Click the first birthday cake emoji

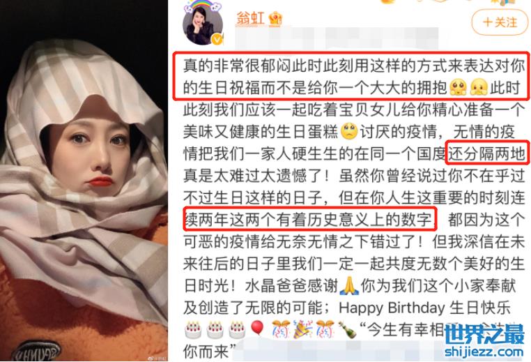(194, 329)
